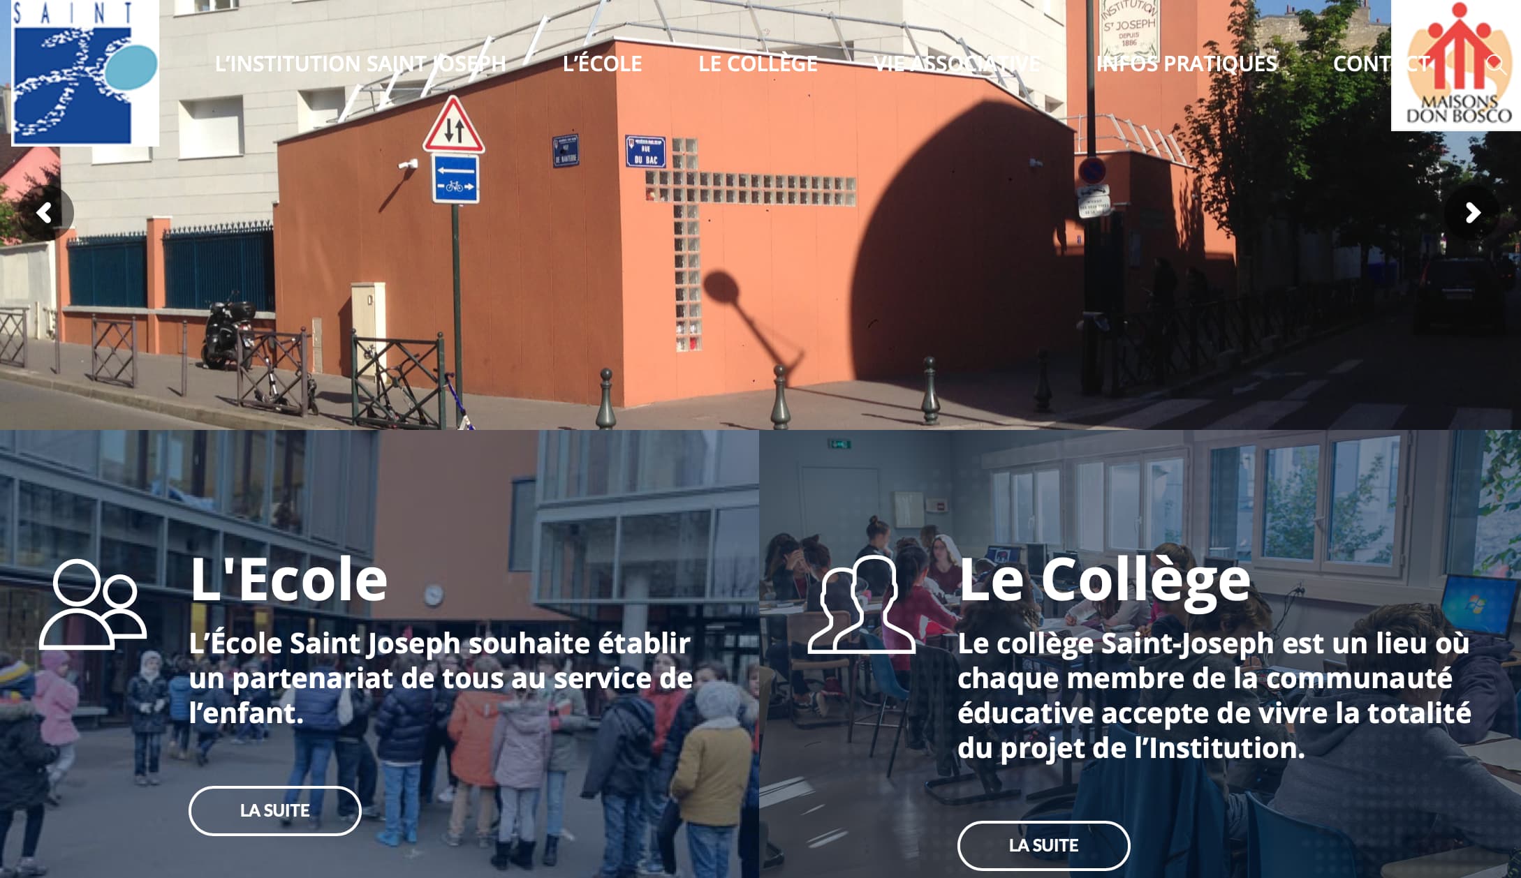Click the L'École Saint Joseph description text
Viewport: 1521px width, 878px height.
tap(441, 678)
